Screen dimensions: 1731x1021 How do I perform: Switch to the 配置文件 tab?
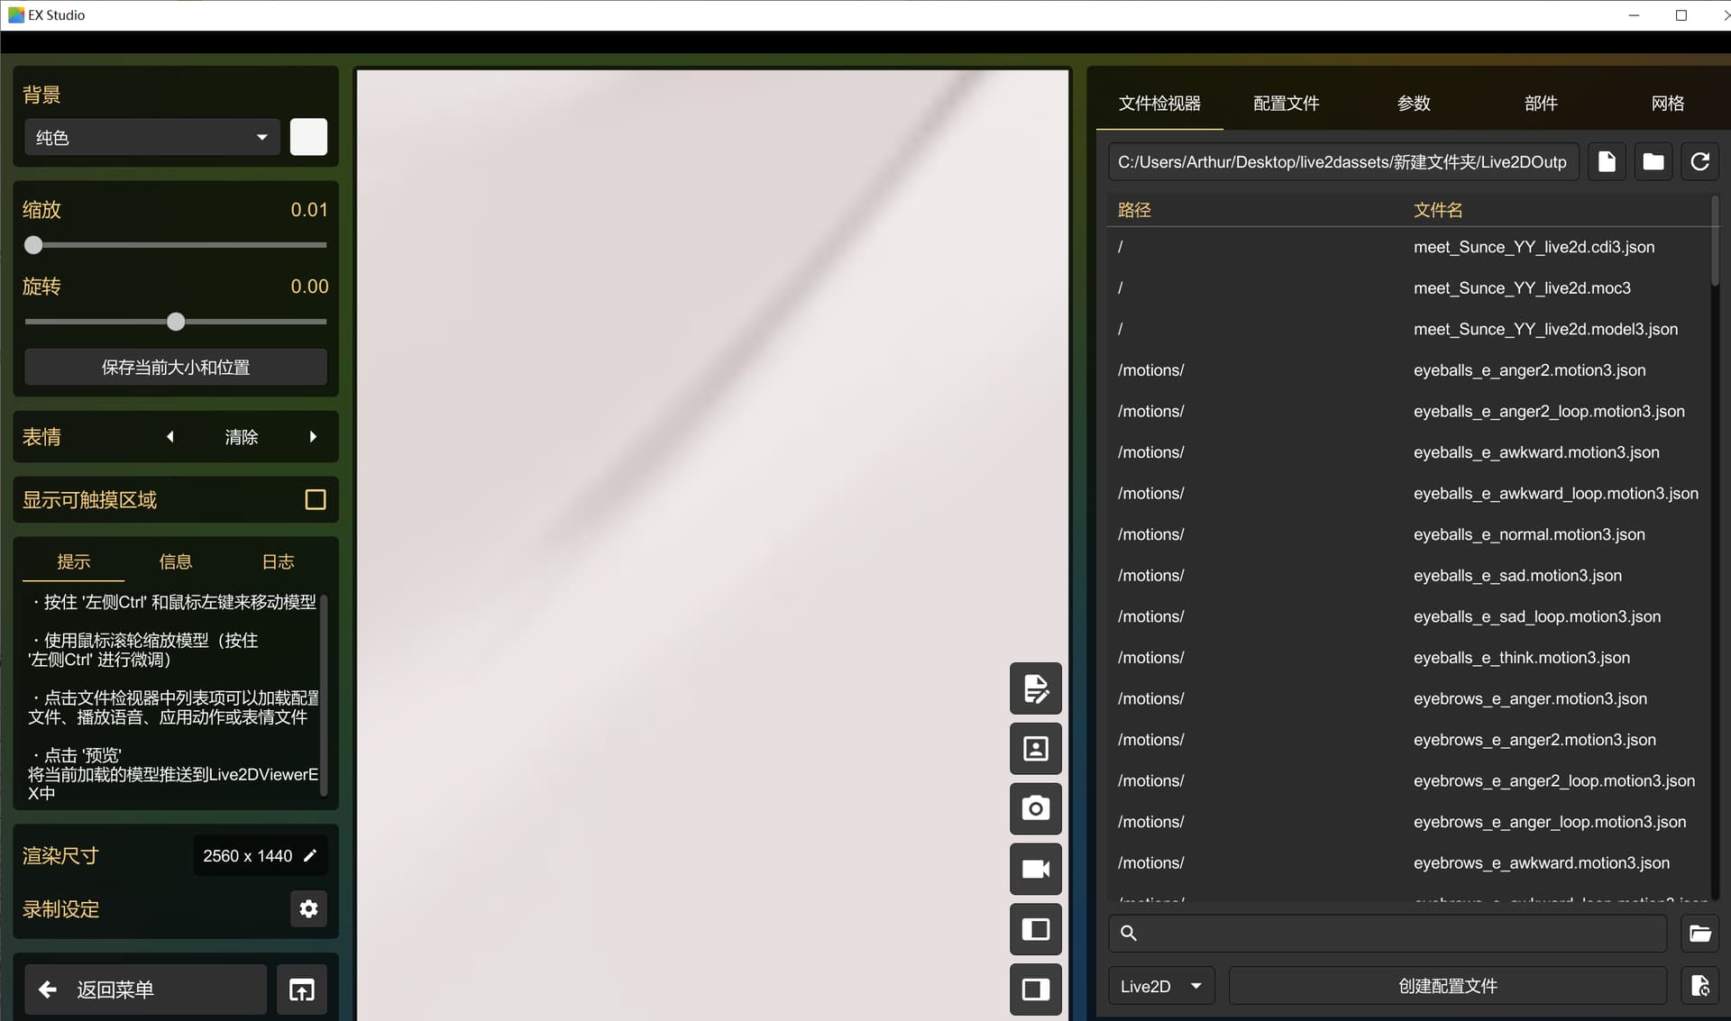click(x=1286, y=104)
